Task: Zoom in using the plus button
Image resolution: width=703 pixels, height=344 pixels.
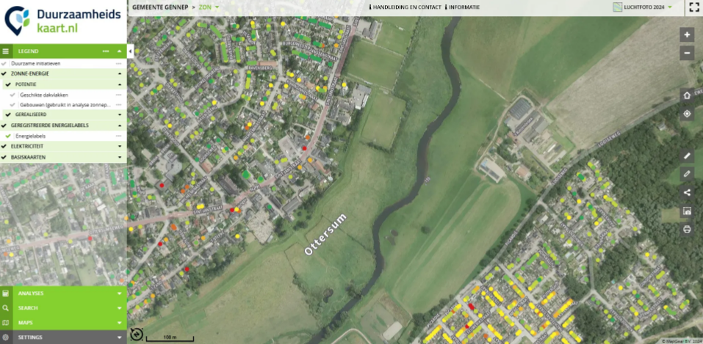Action: (687, 34)
